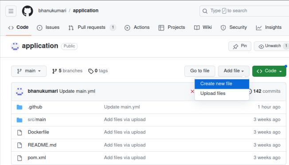Open the green Code dropdown
Screen dimensions: 289x165
click(x=269, y=71)
